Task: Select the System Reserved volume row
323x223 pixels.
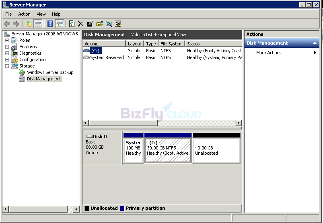Action: [162, 57]
